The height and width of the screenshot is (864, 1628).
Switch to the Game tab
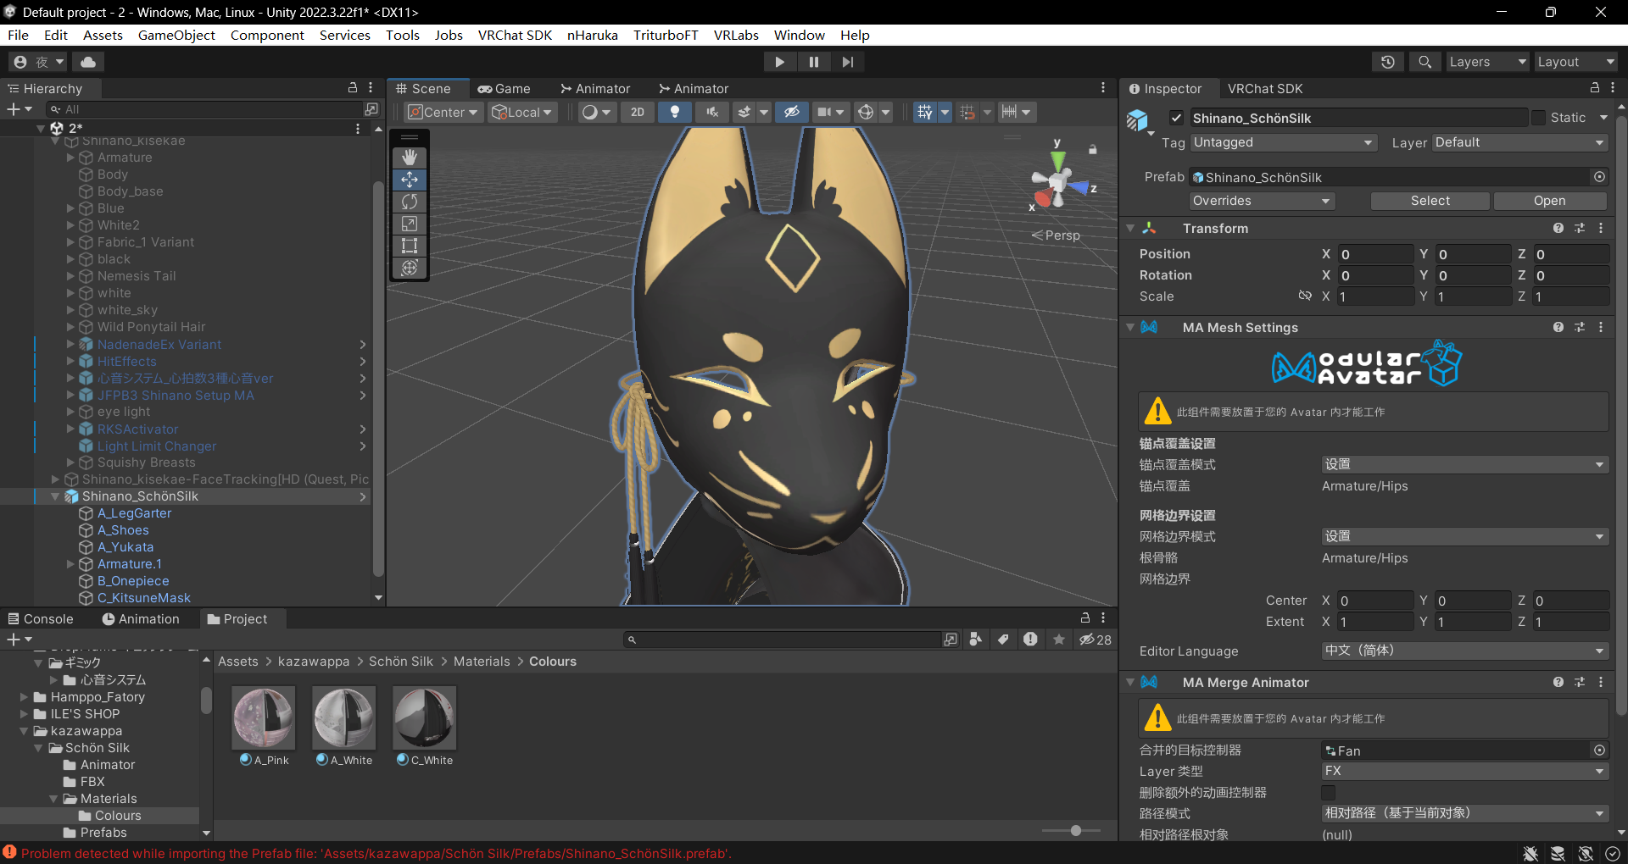(x=504, y=88)
